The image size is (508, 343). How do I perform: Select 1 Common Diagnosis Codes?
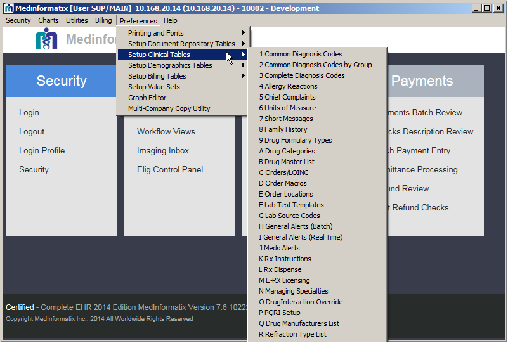click(x=317, y=54)
